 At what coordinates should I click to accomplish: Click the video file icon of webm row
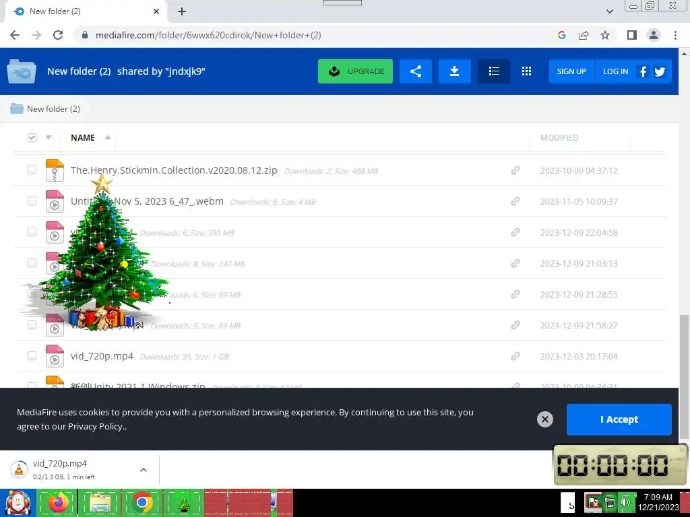click(x=55, y=201)
